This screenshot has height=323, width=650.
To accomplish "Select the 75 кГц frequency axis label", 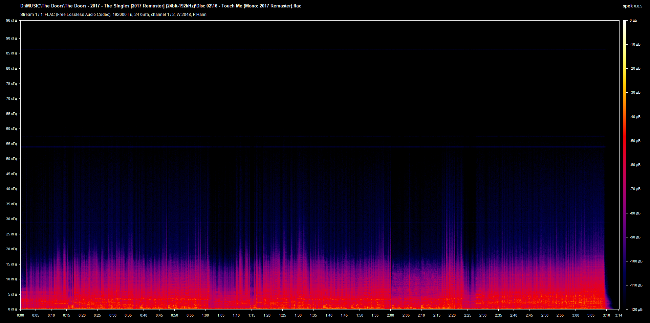I will pyautogui.click(x=11, y=84).
